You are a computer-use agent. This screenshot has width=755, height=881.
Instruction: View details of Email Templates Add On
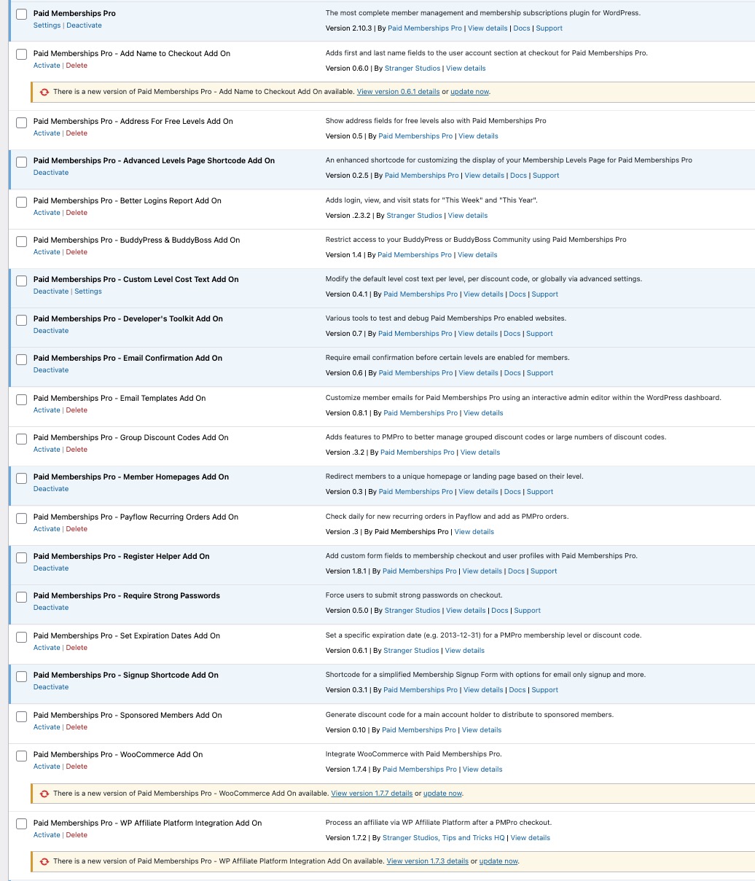pyautogui.click(x=483, y=413)
